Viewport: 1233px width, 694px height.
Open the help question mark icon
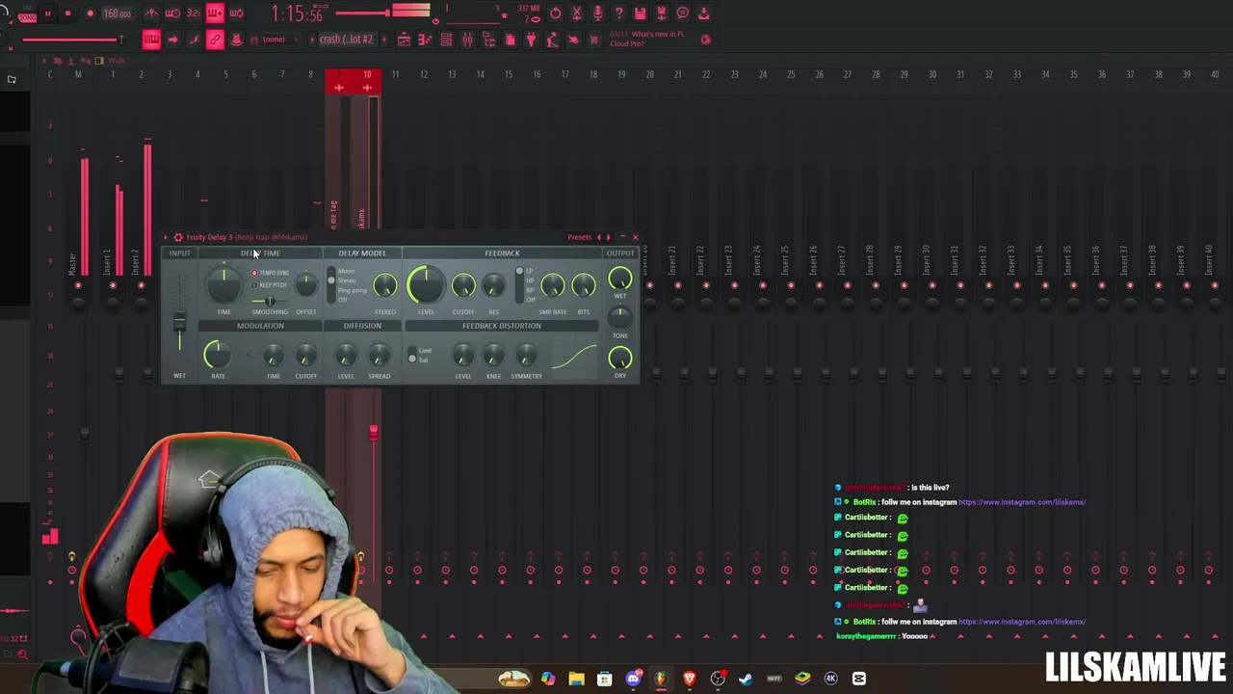619,13
